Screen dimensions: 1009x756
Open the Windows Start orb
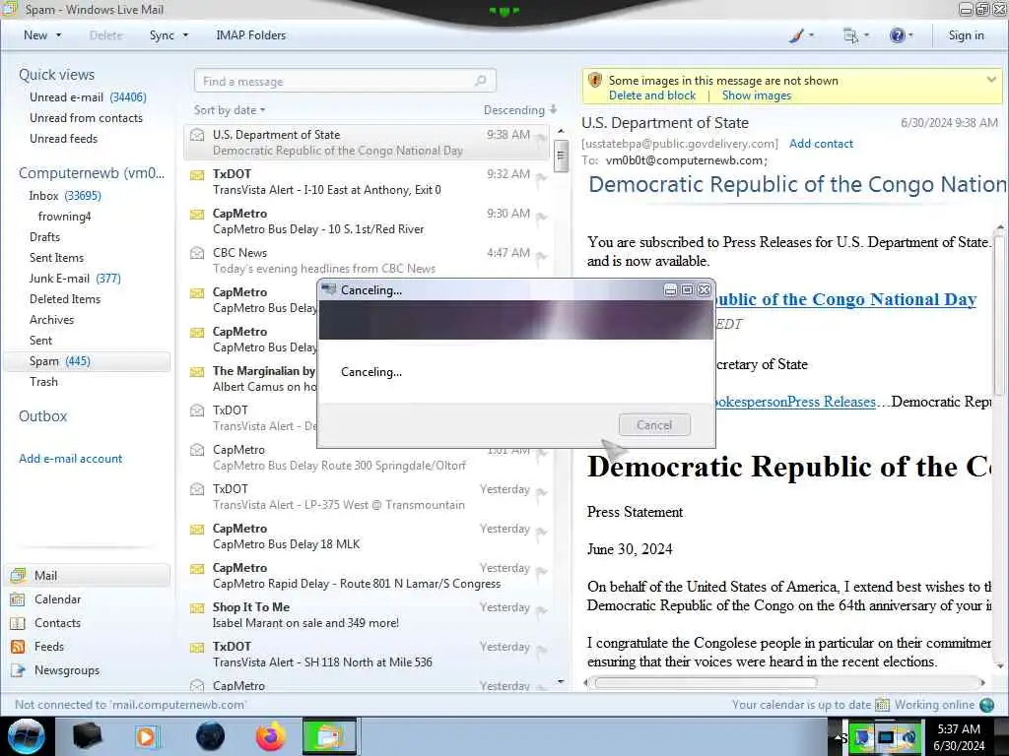coord(26,736)
